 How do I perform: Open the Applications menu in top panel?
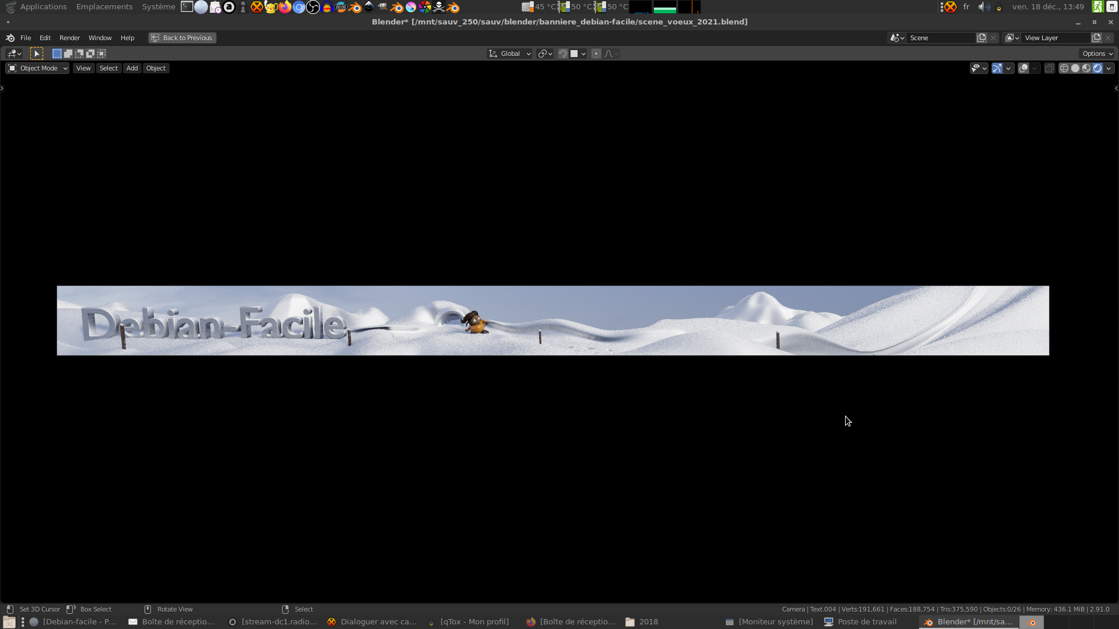(x=43, y=7)
